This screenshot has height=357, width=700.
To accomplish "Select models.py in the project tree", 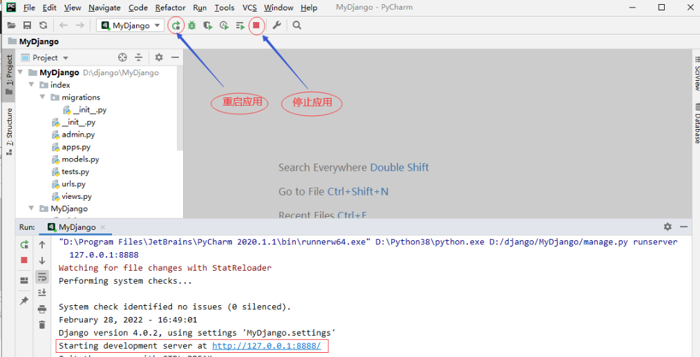I will [80, 160].
